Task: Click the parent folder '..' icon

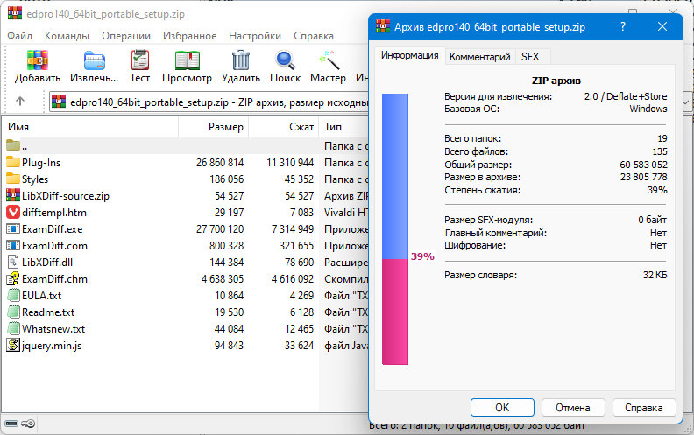Action: pos(13,145)
